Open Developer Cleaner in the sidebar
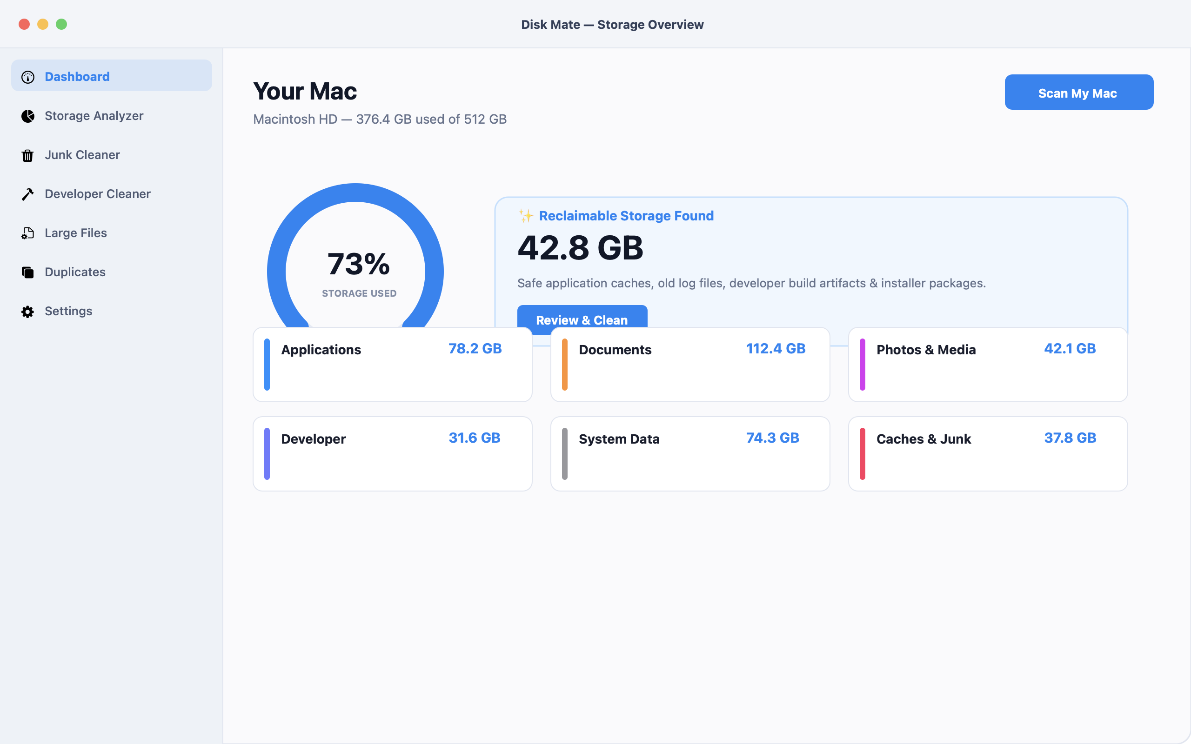Image resolution: width=1191 pixels, height=744 pixels. point(112,194)
